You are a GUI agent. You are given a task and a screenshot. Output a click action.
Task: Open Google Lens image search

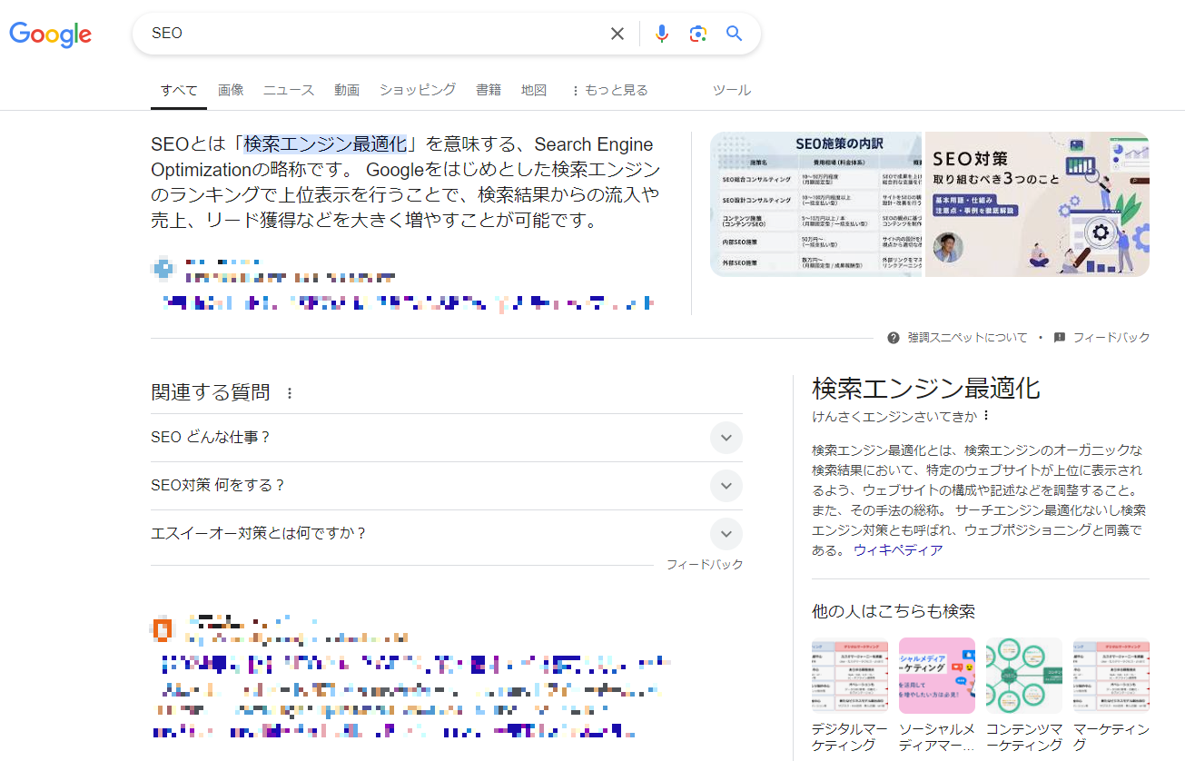click(x=697, y=33)
